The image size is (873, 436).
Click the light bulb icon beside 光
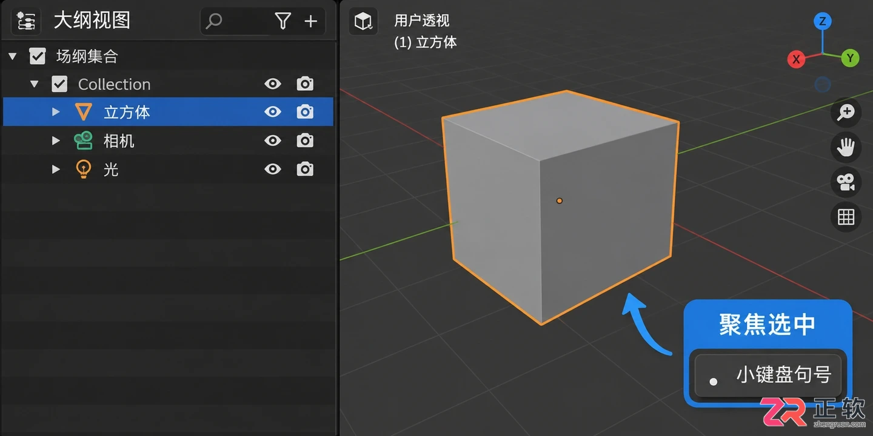pyautogui.click(x=84, y=169)
